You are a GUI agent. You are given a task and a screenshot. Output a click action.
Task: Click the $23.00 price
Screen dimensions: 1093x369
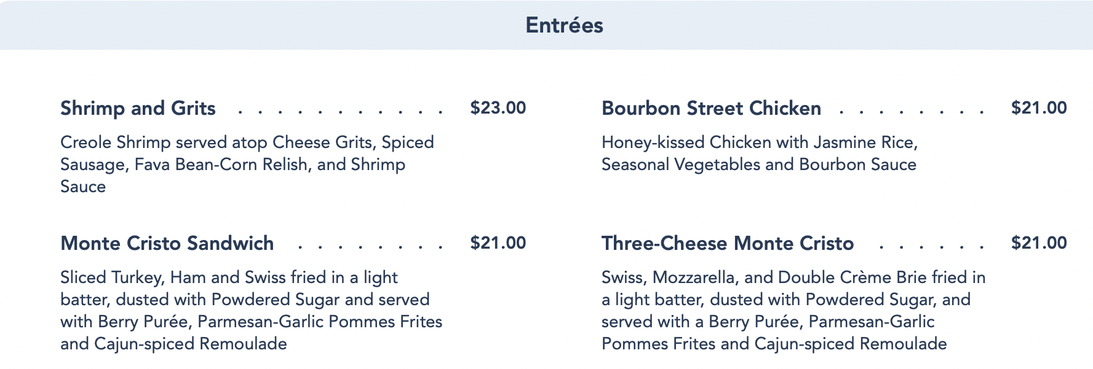click(498, 108)
